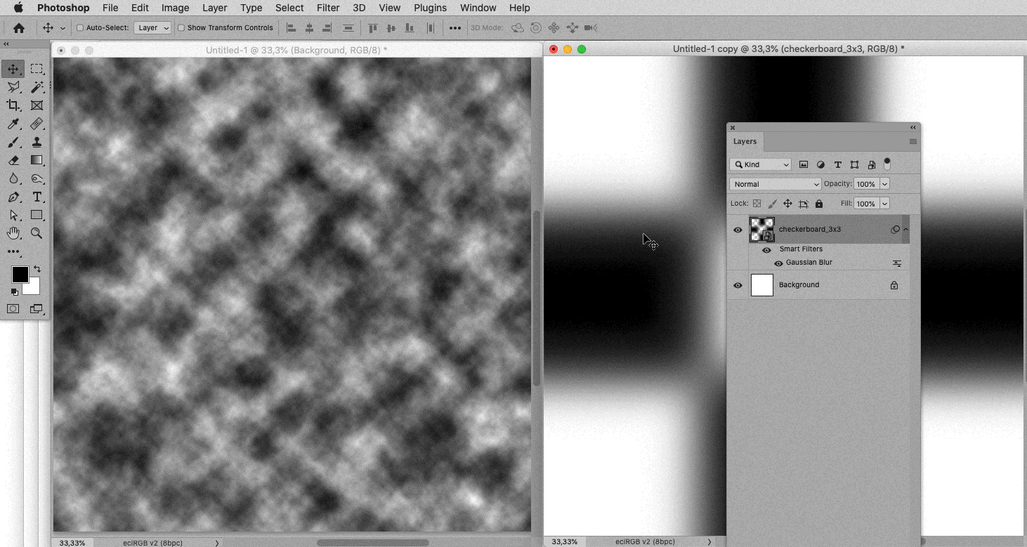Filter layers by type layers icon
The image size is (1027, 547).
pos(837,164)
